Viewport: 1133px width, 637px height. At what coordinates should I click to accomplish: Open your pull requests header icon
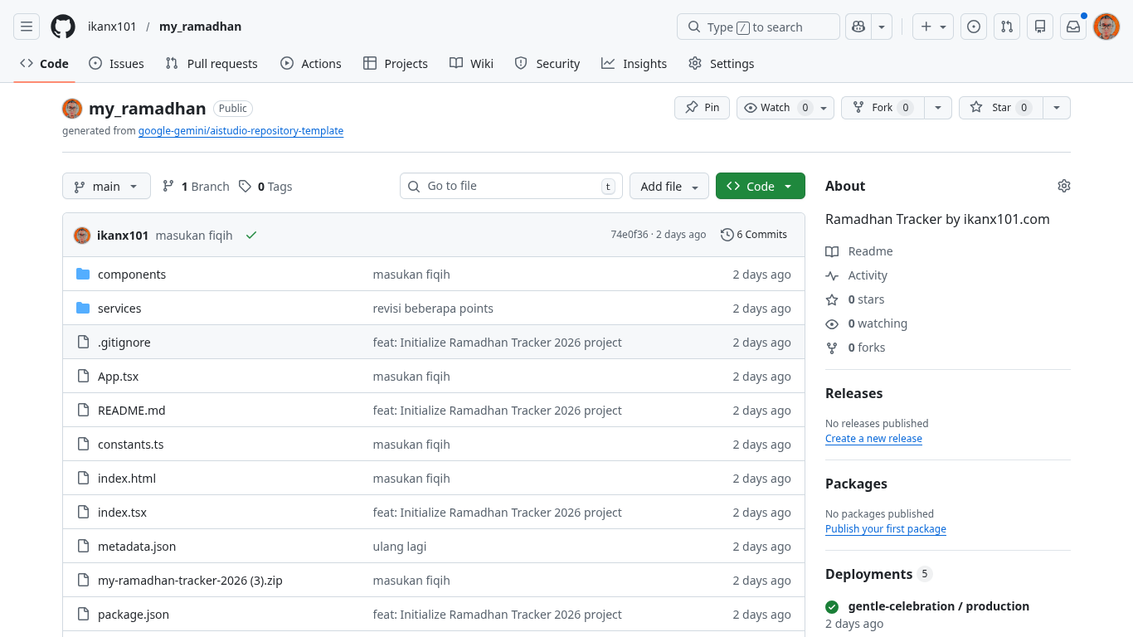coord(1007,27)
